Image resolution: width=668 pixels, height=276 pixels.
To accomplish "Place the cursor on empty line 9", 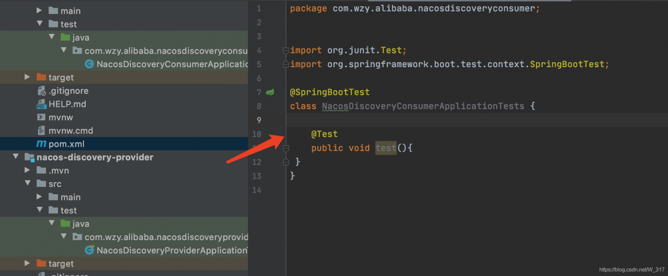I will pyautogui.click(x=478, y=120).
